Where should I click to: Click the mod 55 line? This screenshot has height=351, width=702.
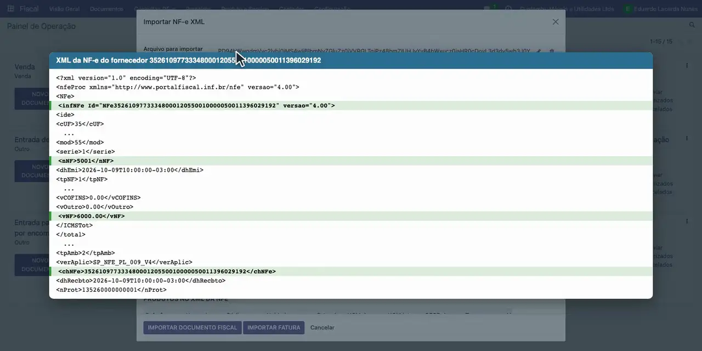[x=80, y=143]
